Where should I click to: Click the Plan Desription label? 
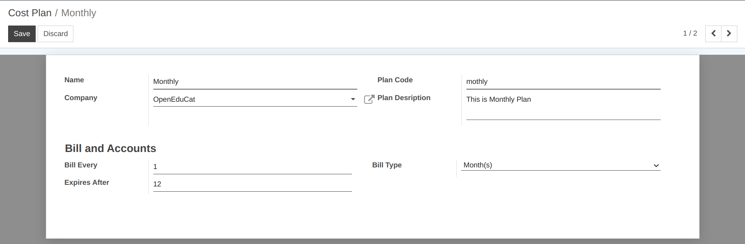click(x=404, y=98)
